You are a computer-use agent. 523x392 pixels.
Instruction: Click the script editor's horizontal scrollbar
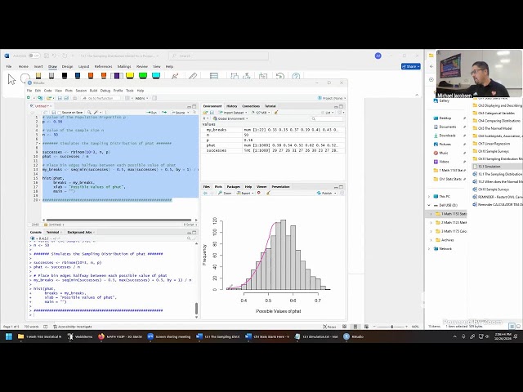(118, 220)
